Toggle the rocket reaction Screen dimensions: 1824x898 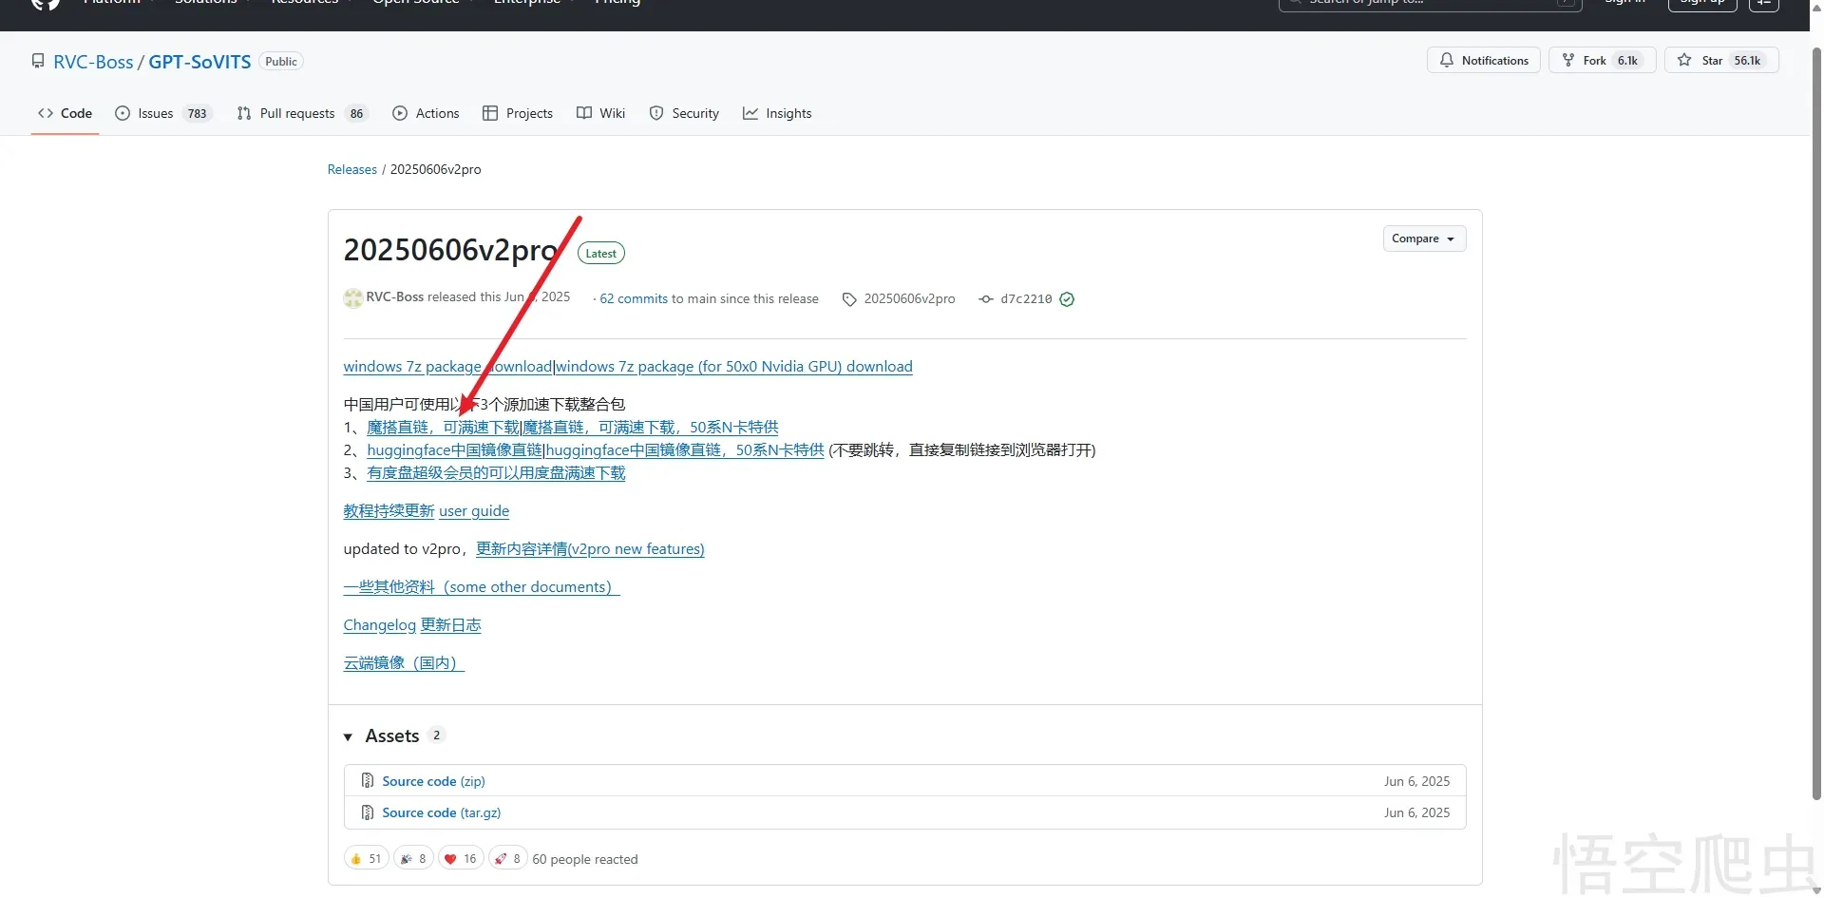(x=508, y=859)
